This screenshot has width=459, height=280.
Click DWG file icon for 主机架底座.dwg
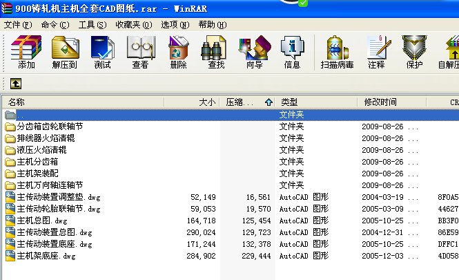tap(10, 256)
